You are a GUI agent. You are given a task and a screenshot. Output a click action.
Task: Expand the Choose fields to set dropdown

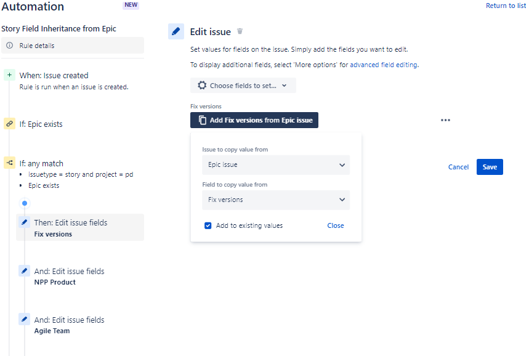click(x=243, y=86)
